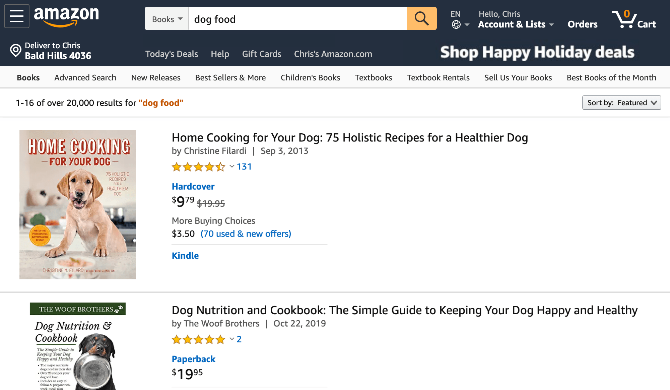Click the orange search magnifier button
This screenshot has height=390, width=670.
coord(421,18)
